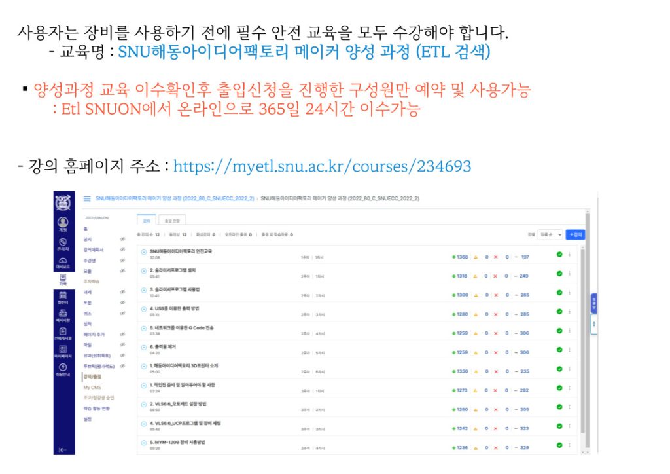The width and height of the screenshot is (670, 474).
Task: Toggle published check for SNU해동아이디어팩토리 안전교육
Action: 559,255
